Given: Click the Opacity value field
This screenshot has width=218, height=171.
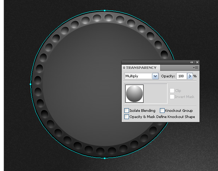Looking at the screenshot, I should tap(181, 76).
